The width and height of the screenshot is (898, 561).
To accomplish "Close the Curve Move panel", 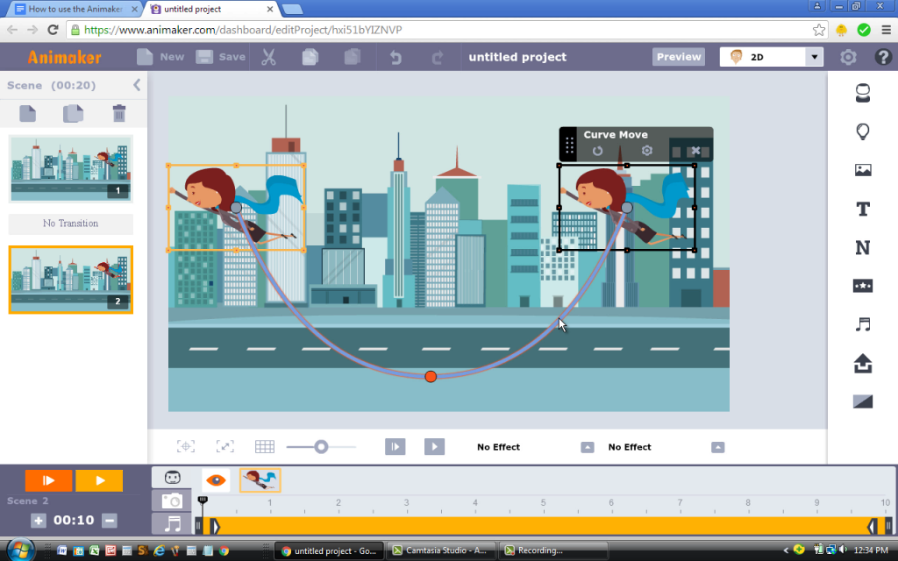I will point(695,151).
